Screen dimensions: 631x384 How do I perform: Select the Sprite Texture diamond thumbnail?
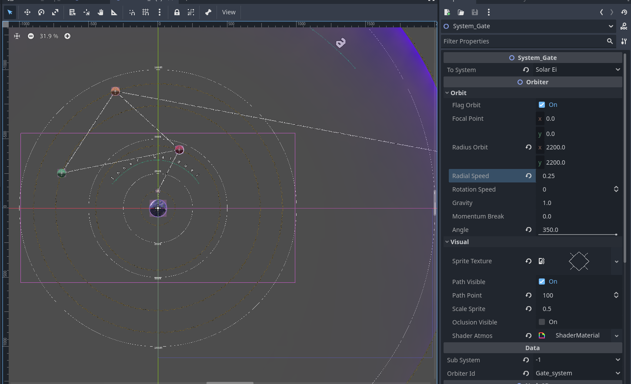tap(579, 261)
